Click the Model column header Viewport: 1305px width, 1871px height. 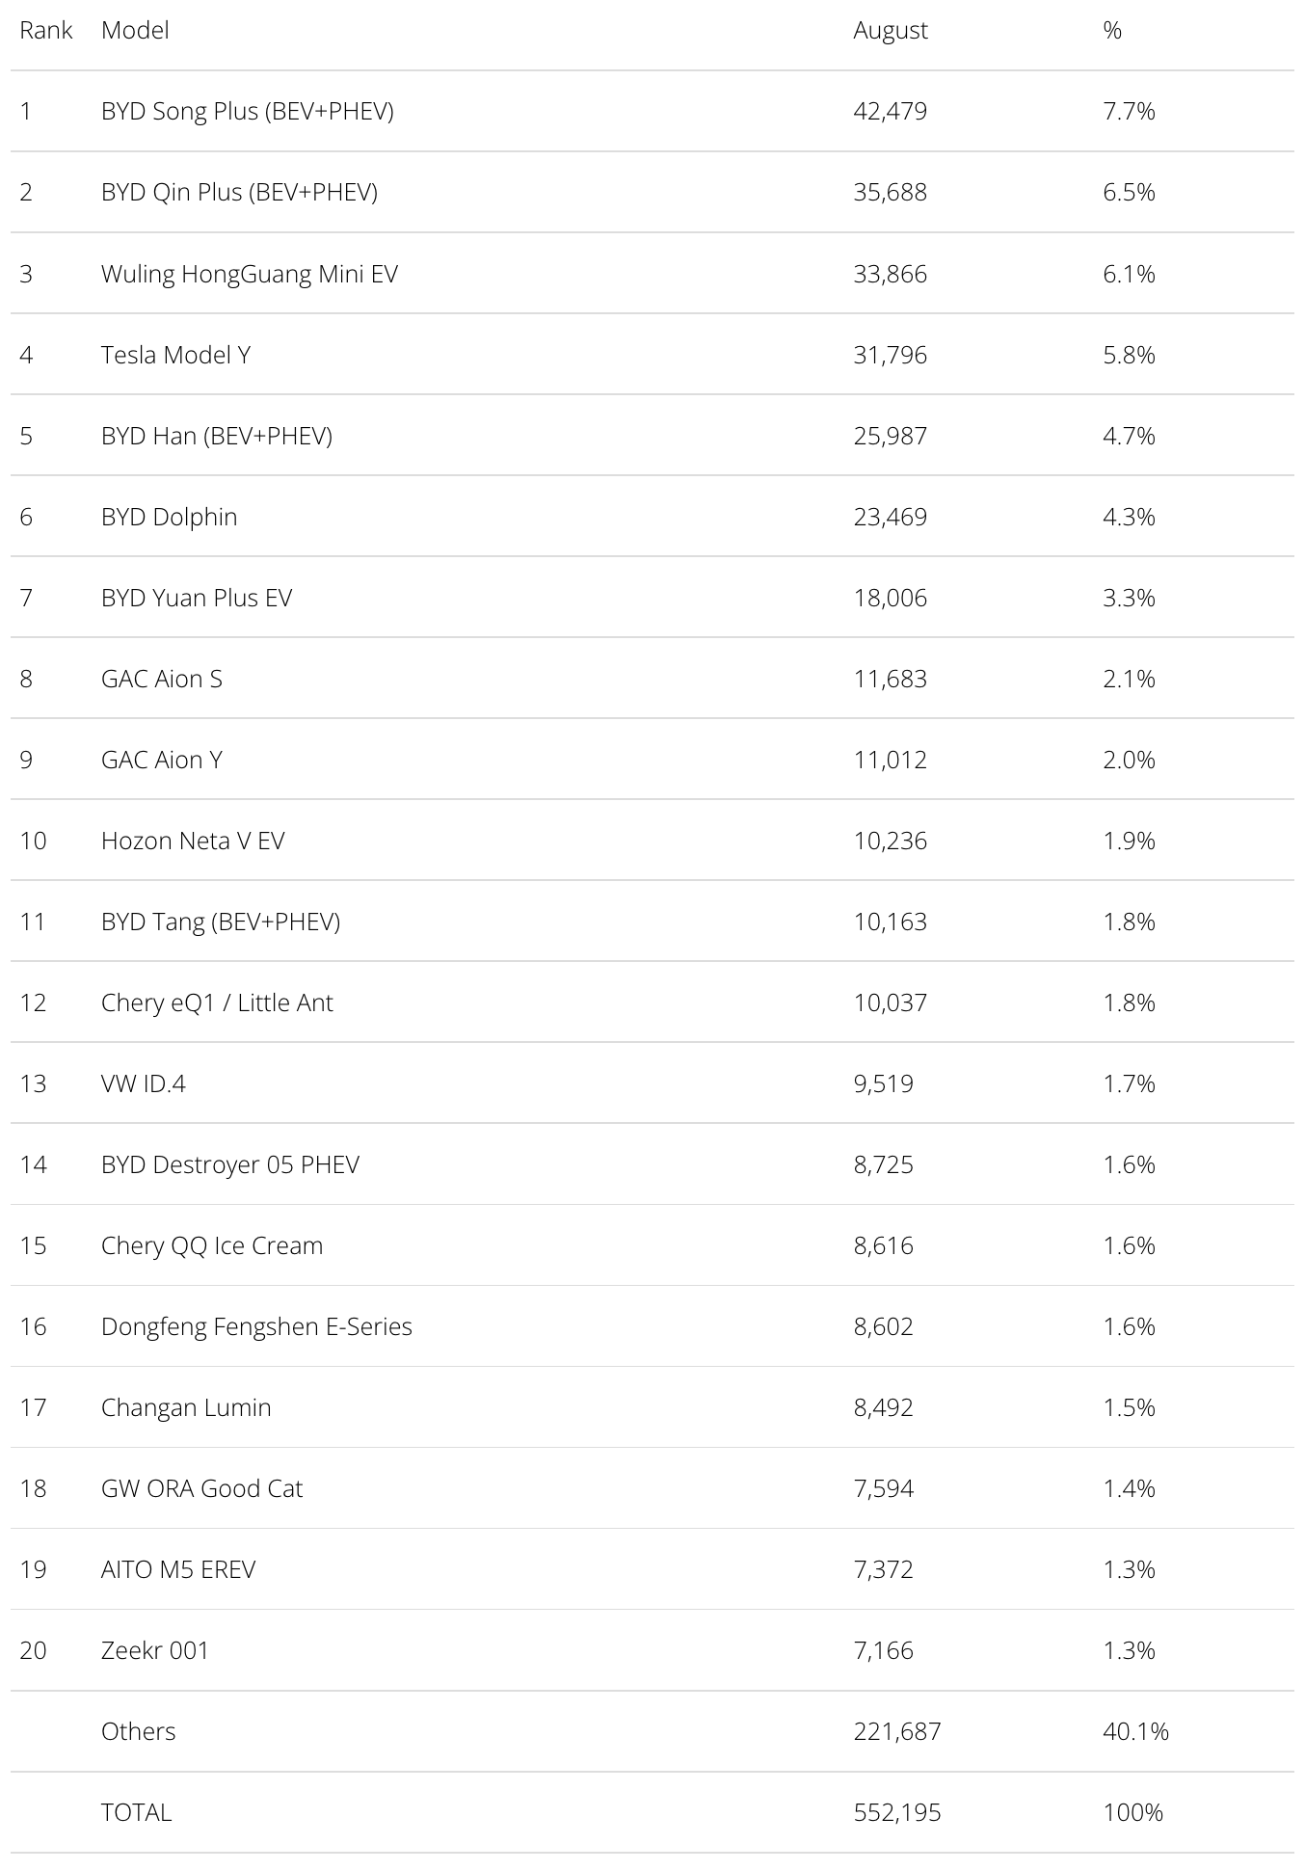(135, 30)
